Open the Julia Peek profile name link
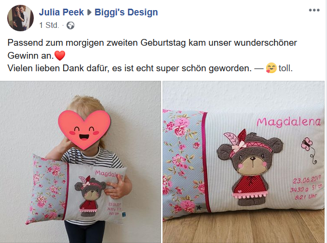Screen dimensions: 327x243 [61, 12]
